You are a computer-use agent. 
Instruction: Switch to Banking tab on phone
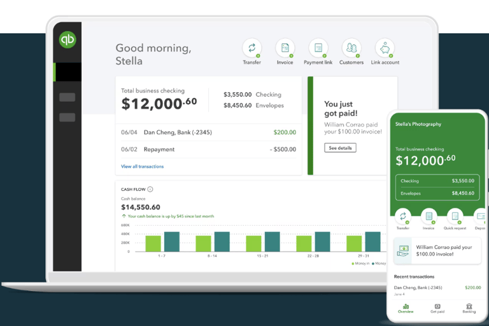point(469,308)
